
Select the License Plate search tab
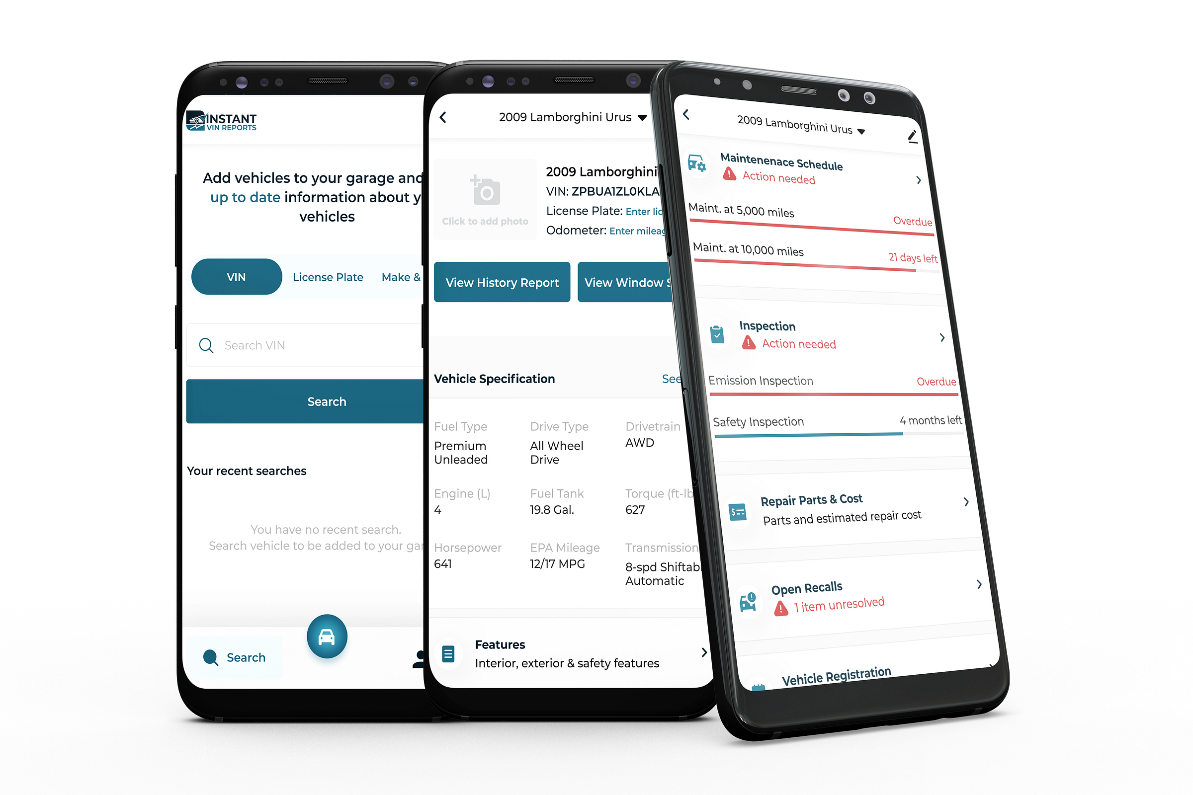pos(329,277)
